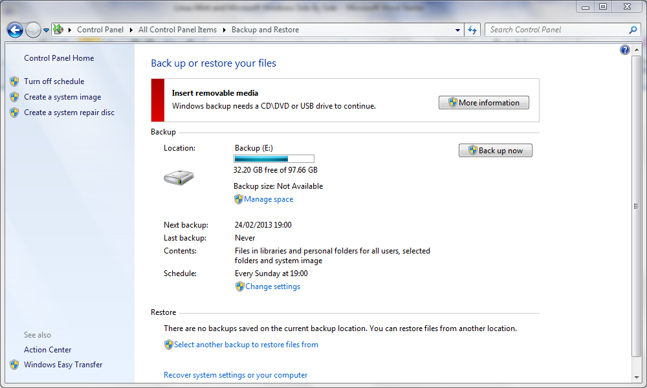Open All Control Panel Items breadcrumb
The height and width of the screenshot is (388, 647).
coord(177,30)
